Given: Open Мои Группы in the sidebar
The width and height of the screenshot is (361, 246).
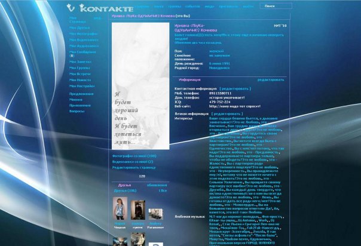Looking at the screenshot, I should (79, 68).
